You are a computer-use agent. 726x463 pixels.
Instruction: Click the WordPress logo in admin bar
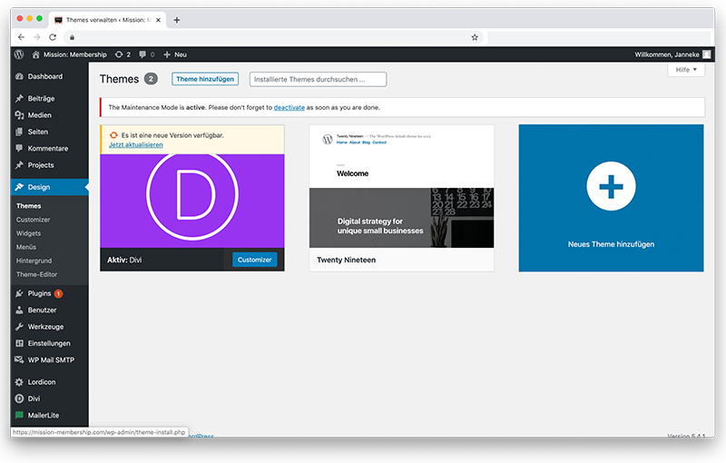click(19, 54)
